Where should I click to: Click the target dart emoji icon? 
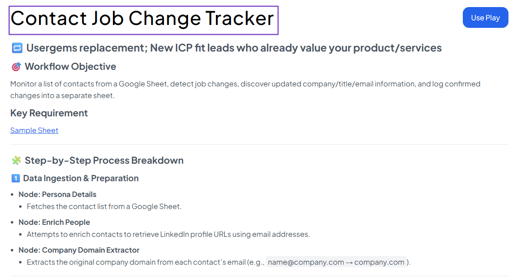click(16, 66)
